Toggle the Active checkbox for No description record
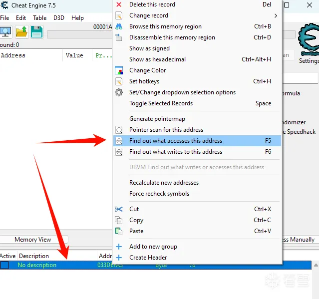This screenshot has width=319, height=299. (x=4, y=265)
